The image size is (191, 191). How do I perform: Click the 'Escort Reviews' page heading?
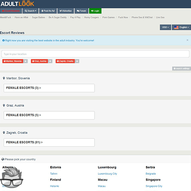point(12,33)
